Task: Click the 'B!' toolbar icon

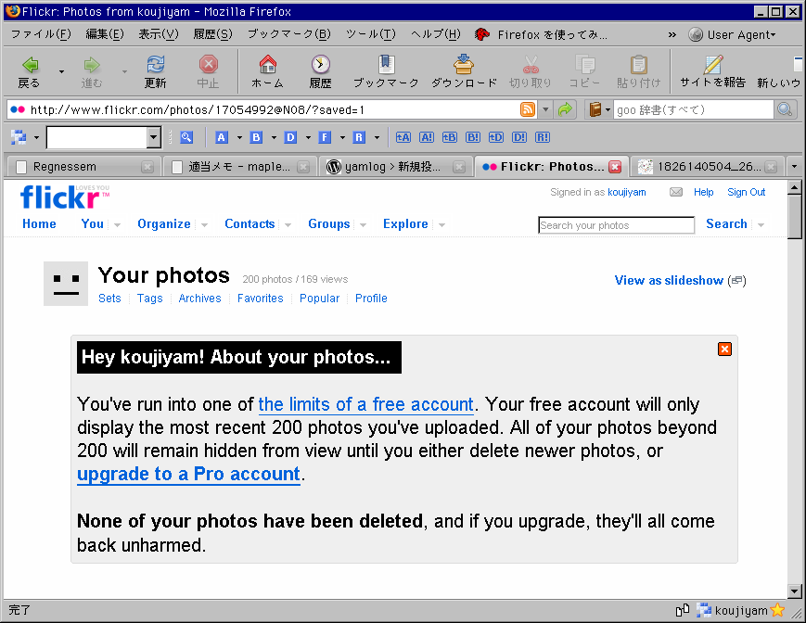Action: (x=473, y=137)
